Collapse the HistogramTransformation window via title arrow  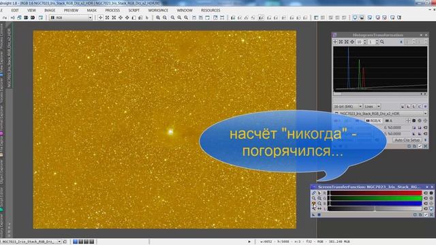[x=421, y=35]
